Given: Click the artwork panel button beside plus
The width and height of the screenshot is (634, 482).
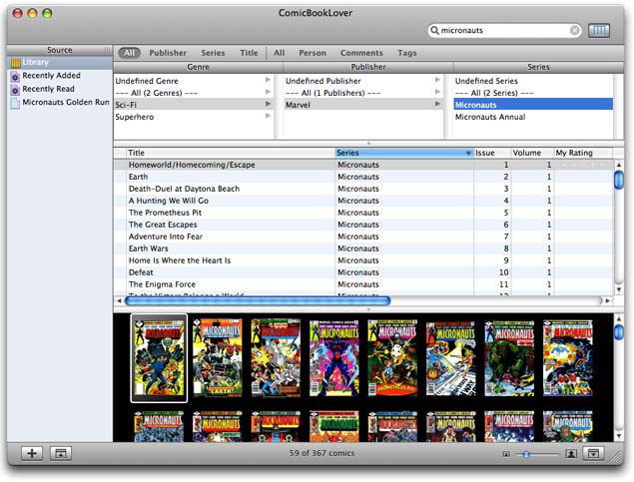Looking at the screenshot, I should (61, 453).
